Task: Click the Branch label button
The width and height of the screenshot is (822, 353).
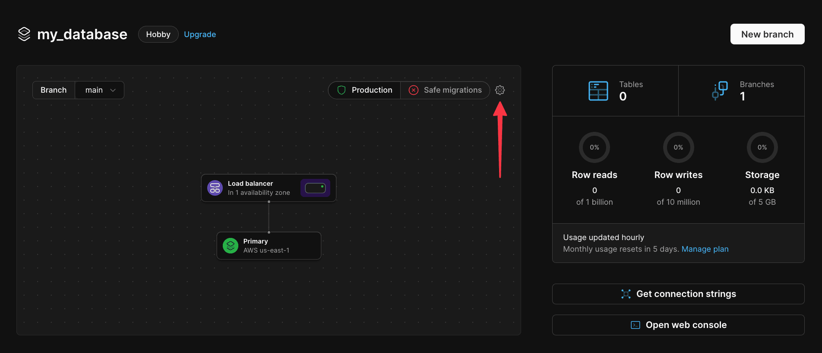Action: pos(54,90)
